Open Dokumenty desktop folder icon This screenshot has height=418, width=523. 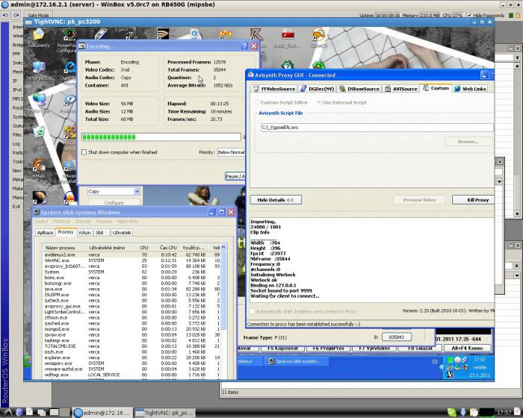(39, 34)
